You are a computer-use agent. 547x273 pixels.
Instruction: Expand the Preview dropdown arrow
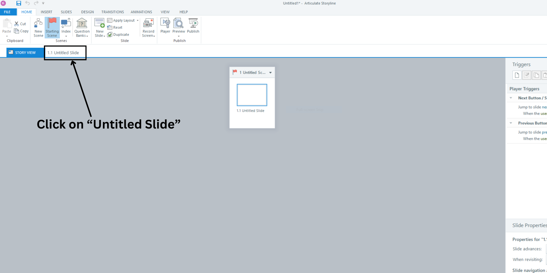click(179, 36)
